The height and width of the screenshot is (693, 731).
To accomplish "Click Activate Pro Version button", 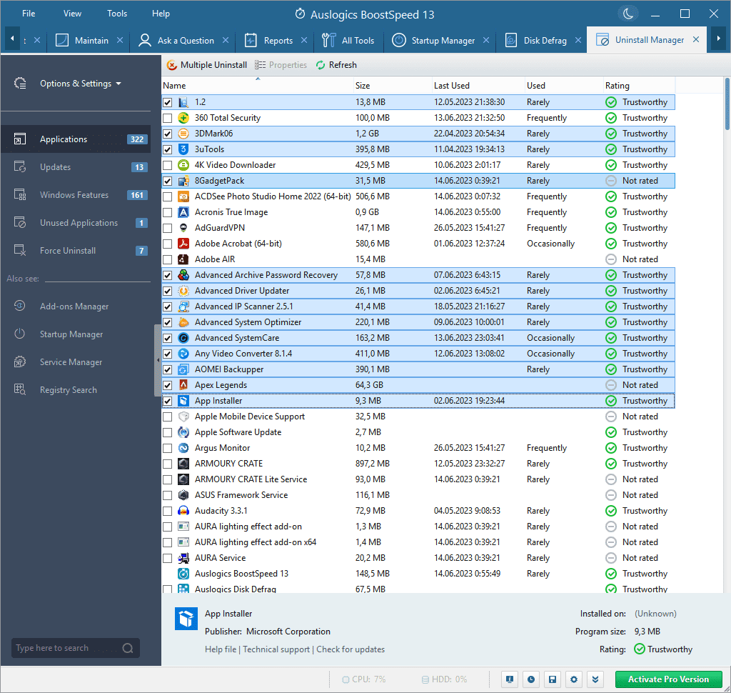I will 668,679.
